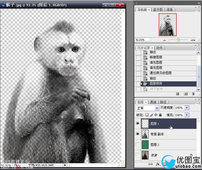The image size is (202, 170).
Task: Click the green 图层 2 thumbnail
Action: coord(145,145)
